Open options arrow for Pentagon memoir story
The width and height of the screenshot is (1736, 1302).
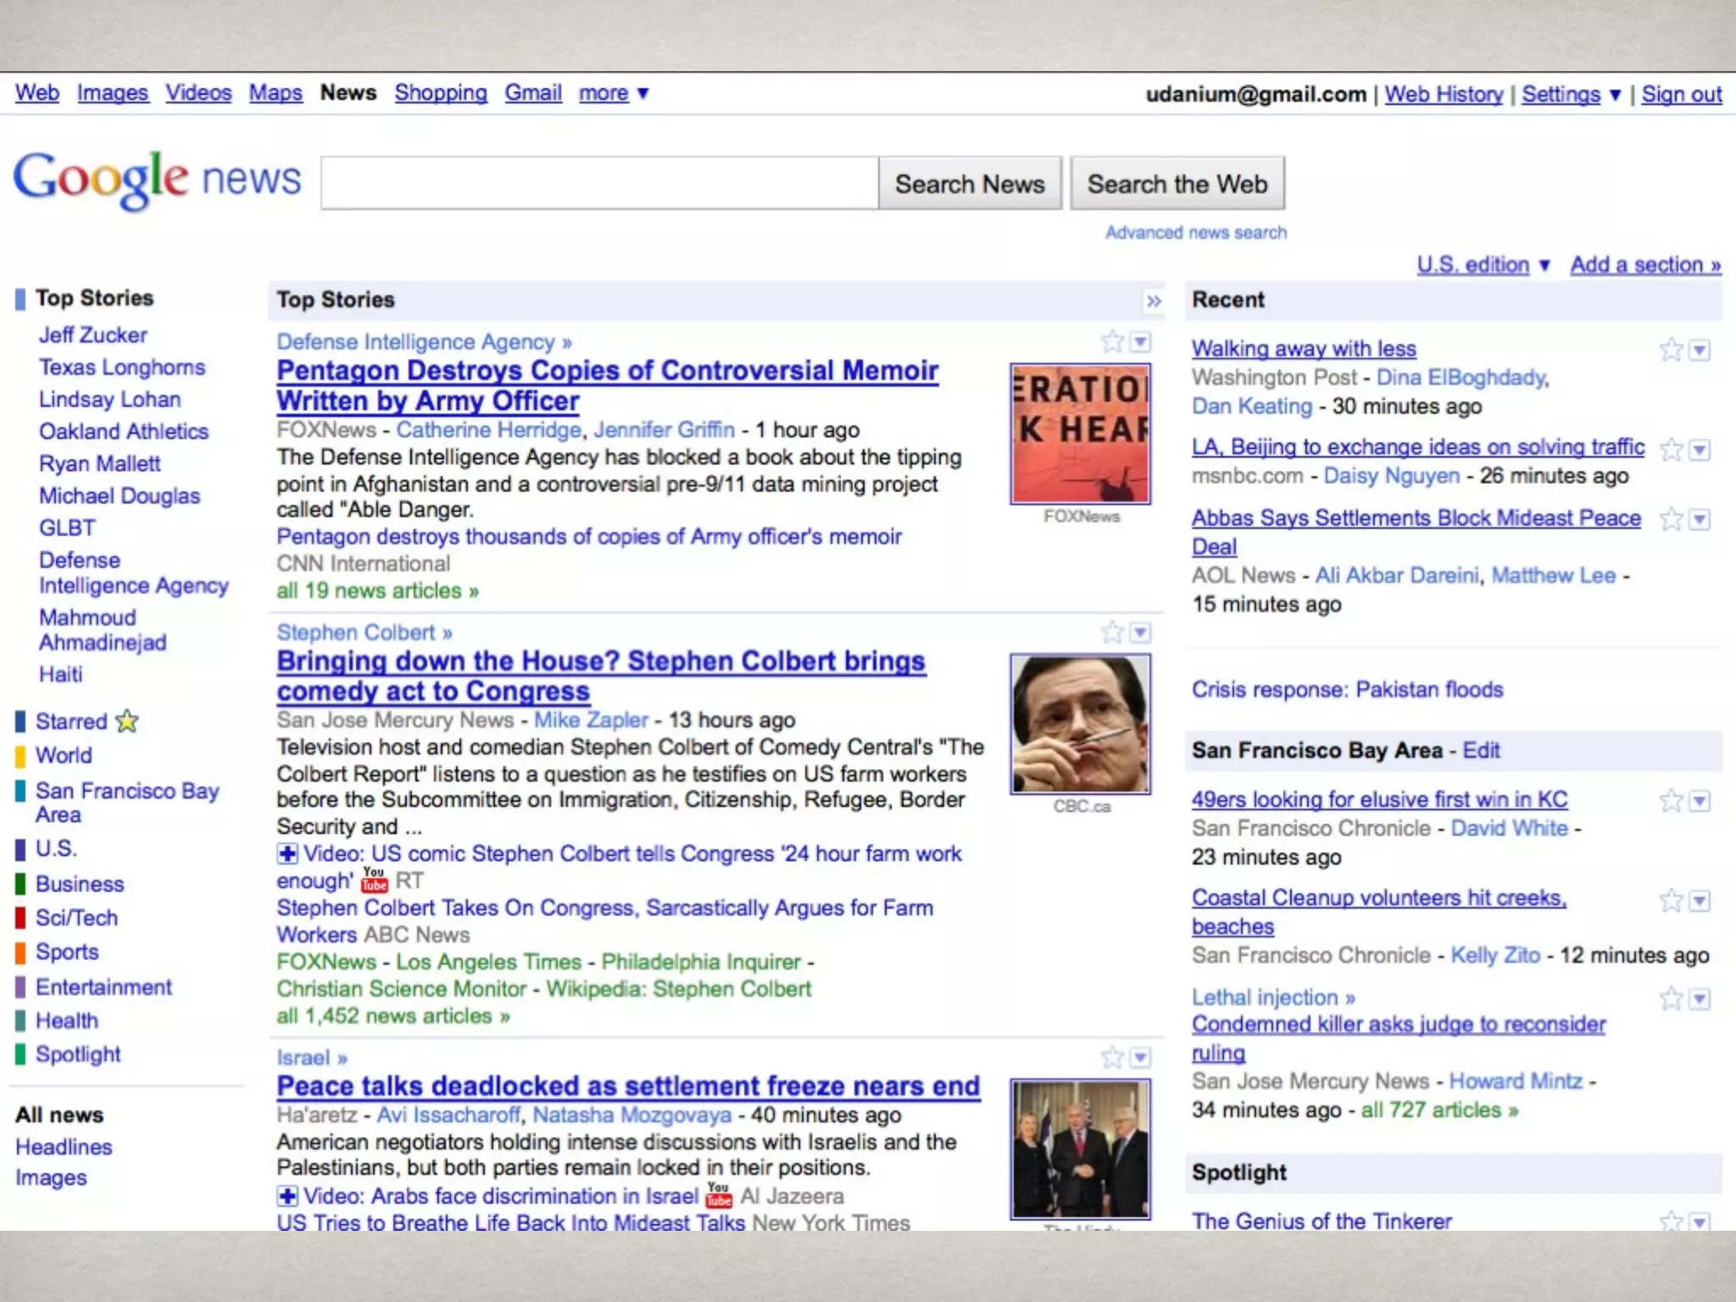(1141, 342)
